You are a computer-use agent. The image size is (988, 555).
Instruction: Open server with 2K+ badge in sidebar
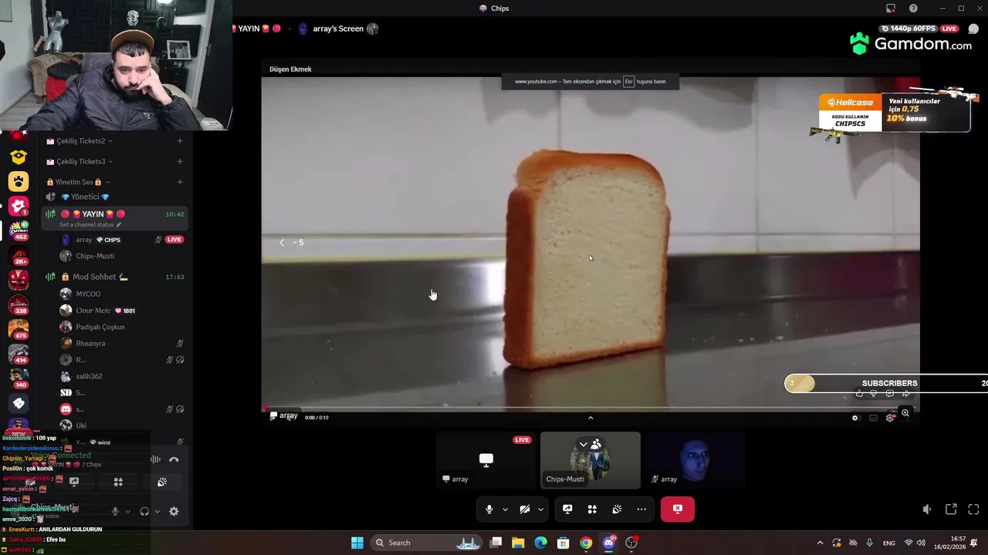point(19,255)
